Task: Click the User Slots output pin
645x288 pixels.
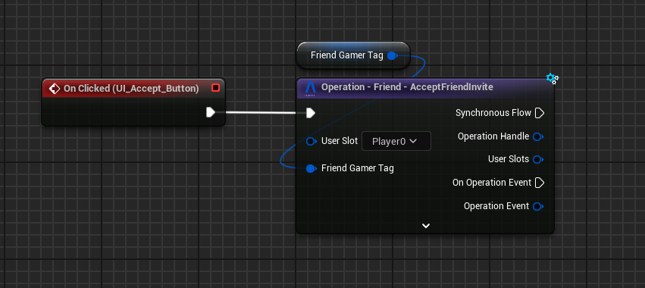Action: [538, 159]
